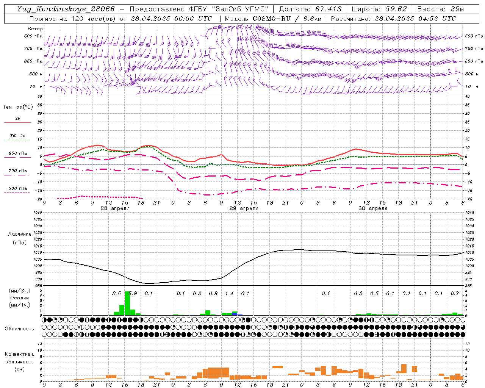Viewport: 485px width, 388px height.
Task: Click the 'Конвективн.' convective cloud label
Action: (19, 354)
